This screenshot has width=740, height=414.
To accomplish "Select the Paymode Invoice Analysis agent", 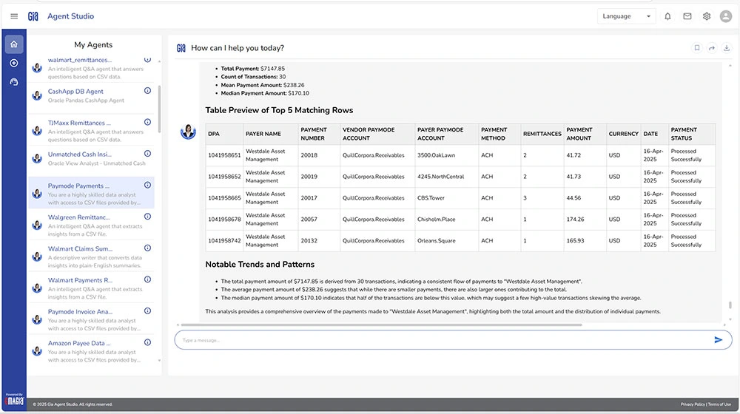I will point(80,312).
